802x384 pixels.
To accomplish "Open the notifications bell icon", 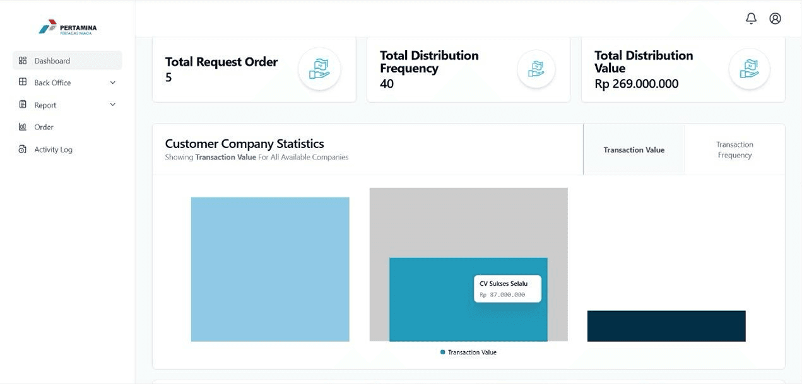I will click(751, 18).
